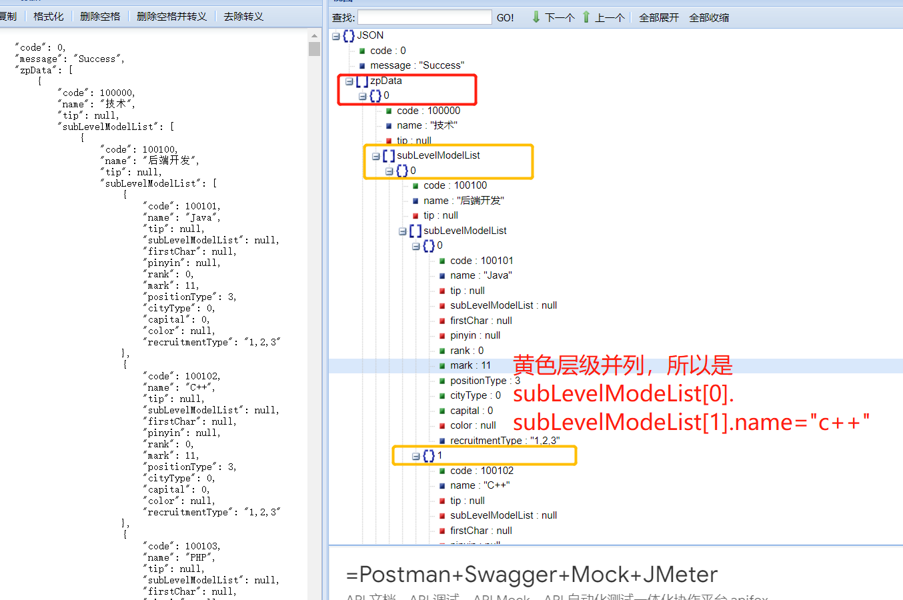Click the red icon beside color : null
The width and height of the screenshot is (903, 600).
[442, 426]
